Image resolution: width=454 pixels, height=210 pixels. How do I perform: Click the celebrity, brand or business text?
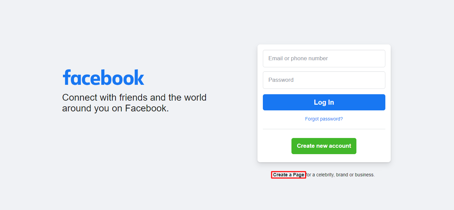tap(345, 175)
